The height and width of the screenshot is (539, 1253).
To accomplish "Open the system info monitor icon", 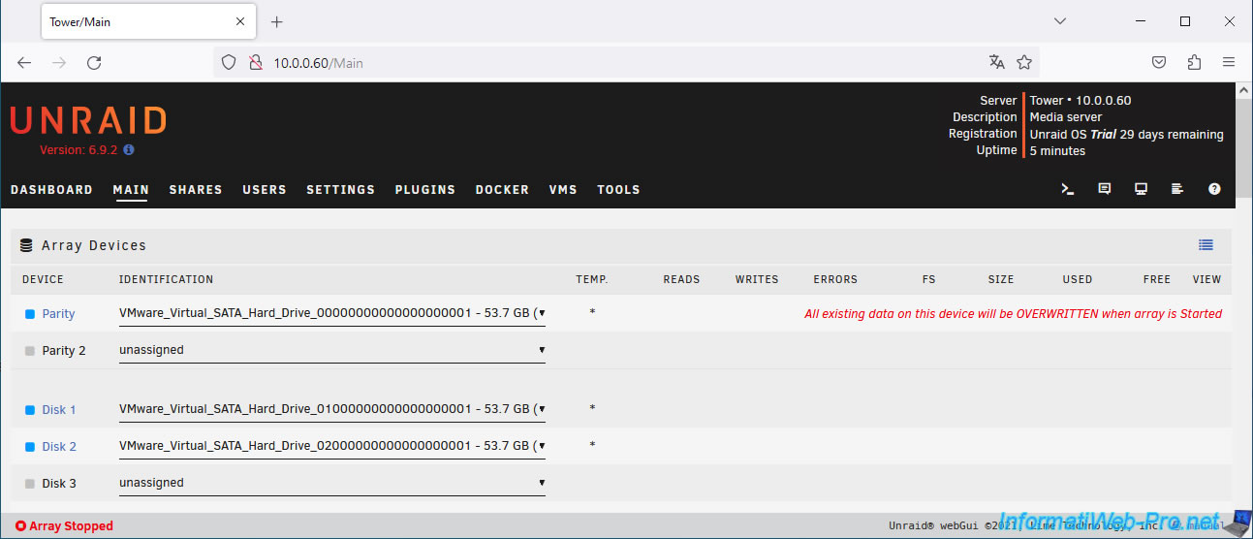I will coord(1141,190).
